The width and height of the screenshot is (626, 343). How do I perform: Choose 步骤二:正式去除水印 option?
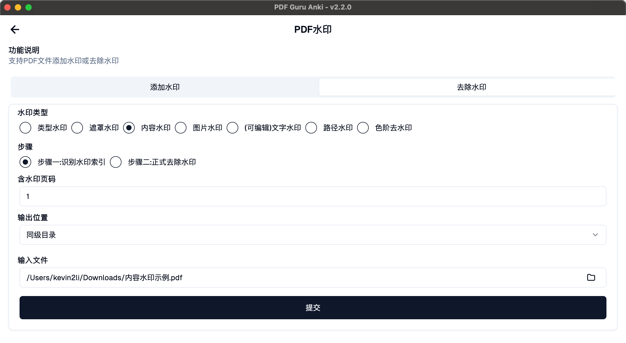(116, 162)
